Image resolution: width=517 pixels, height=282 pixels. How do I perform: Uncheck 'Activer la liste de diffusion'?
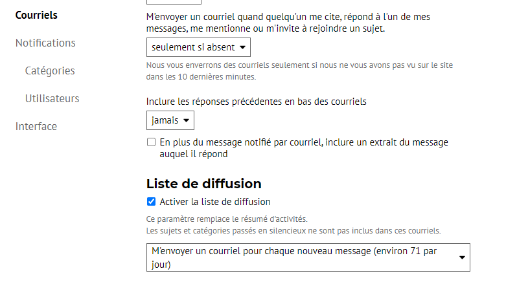click(151, 201)
